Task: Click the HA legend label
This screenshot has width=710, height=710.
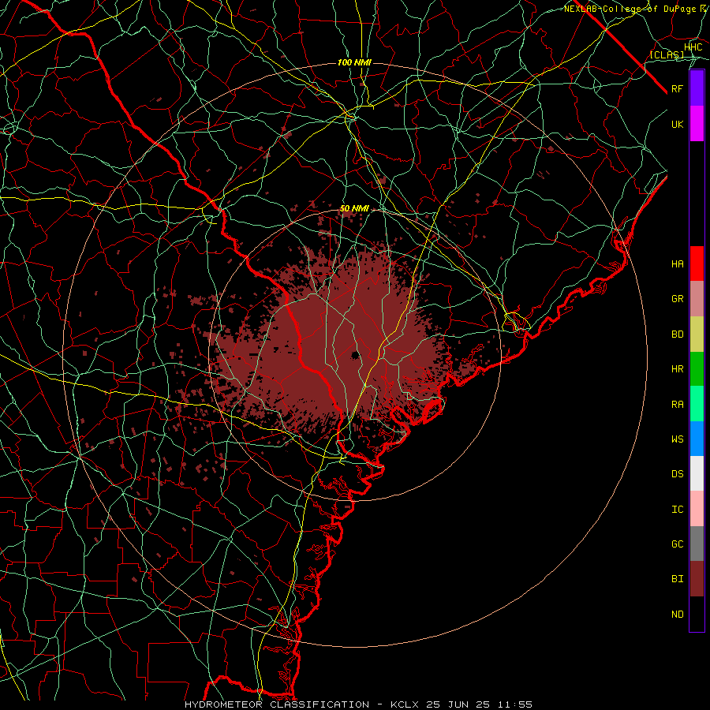Action: coord(677,263)
